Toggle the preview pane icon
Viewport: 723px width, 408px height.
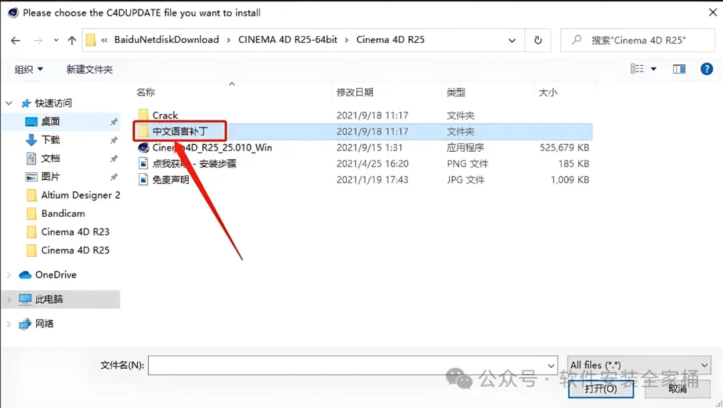[679, 69]
